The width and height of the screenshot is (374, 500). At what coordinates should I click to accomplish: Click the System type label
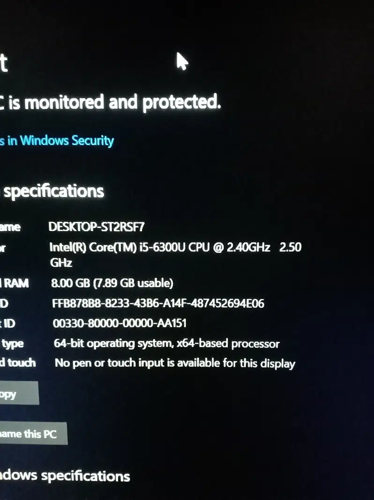point(12,344)
